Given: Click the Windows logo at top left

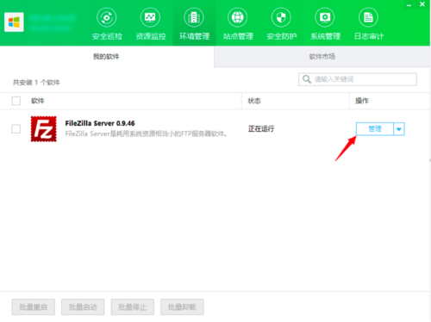Looking at the screenshot, I should pos(14,22).
